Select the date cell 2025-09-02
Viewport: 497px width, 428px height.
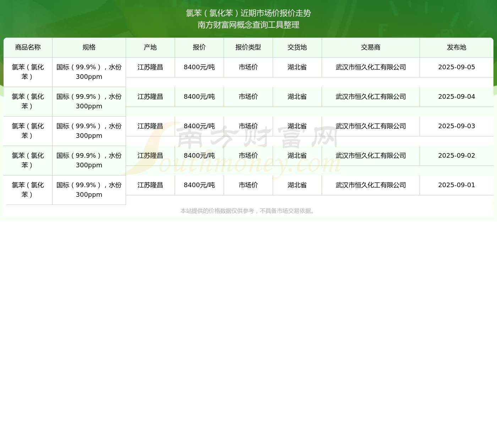pyautogui.click(x=457, y=156)
